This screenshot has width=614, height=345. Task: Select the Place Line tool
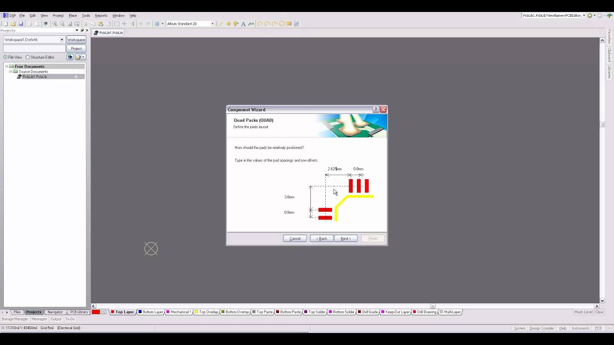pyautogui.click(x=221, y=23)
